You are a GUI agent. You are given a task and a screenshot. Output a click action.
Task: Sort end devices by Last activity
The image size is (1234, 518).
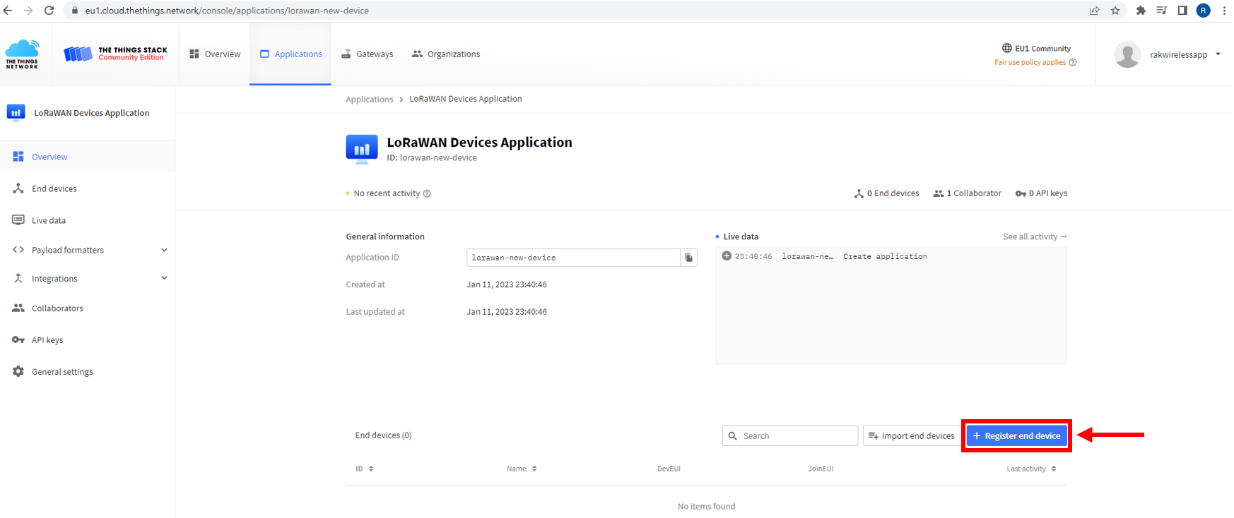pos(1031,469)
